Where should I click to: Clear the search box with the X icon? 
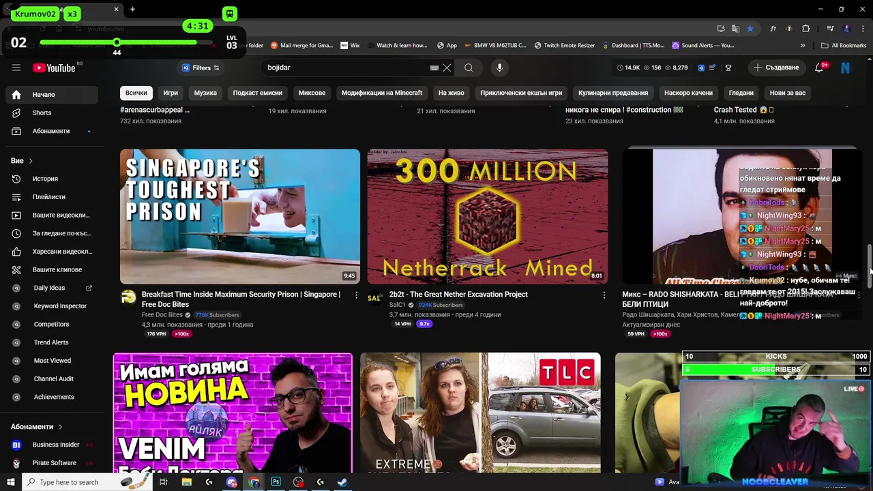coord(447,68)
